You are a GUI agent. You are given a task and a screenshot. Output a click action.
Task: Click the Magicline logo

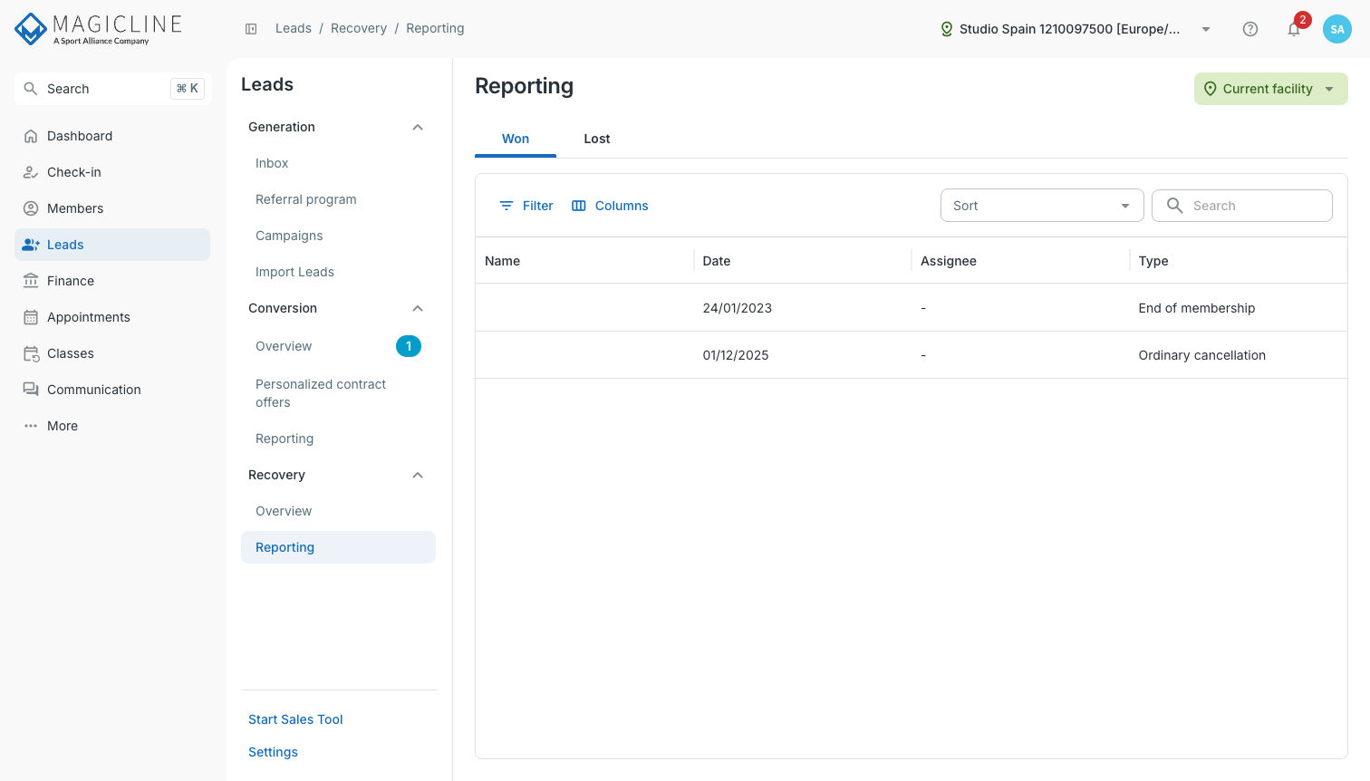98,28
